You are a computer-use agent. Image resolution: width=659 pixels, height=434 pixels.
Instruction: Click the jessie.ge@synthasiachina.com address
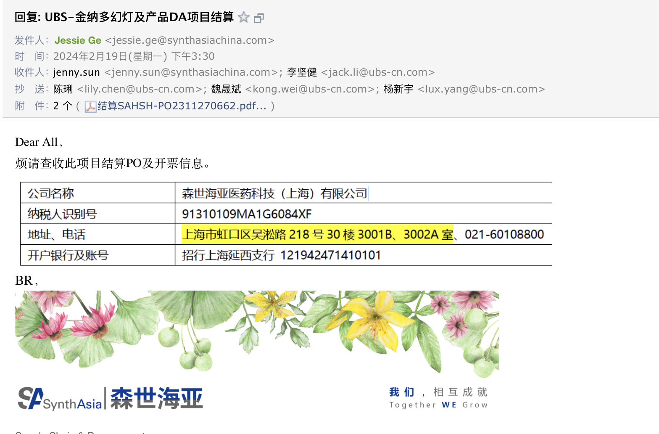tap(190, 40)
